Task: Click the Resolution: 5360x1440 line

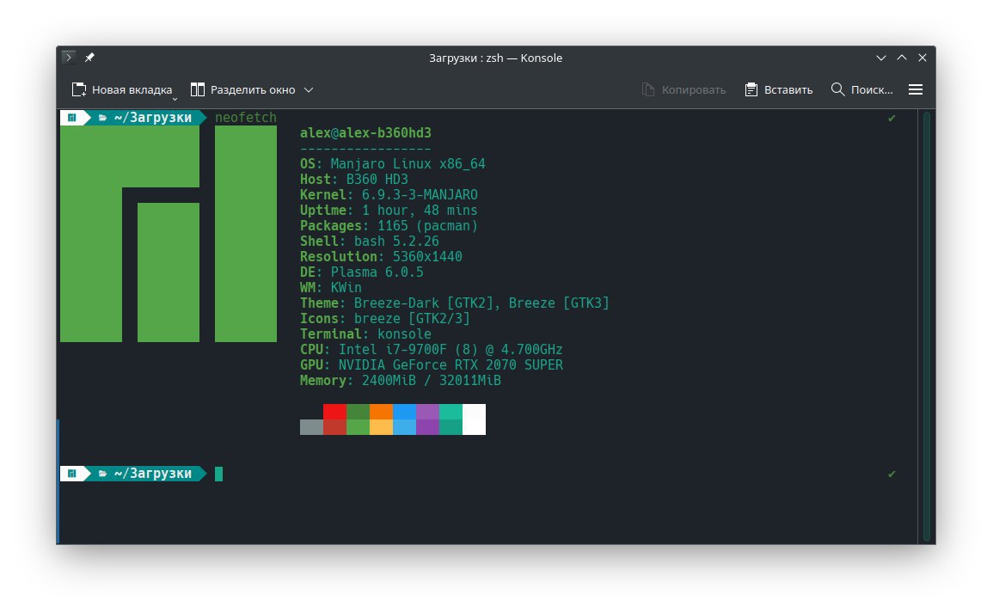Action: pos(381,257)
